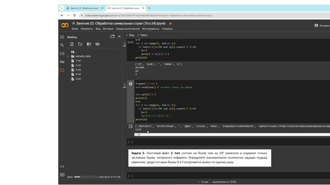Run the code cell with the play button
Screen dimensions: 330x185
click(130, 84)
